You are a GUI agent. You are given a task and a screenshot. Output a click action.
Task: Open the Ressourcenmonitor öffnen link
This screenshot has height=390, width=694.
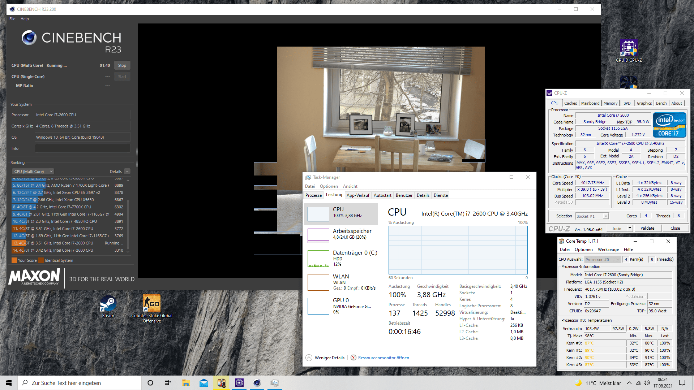383,358
